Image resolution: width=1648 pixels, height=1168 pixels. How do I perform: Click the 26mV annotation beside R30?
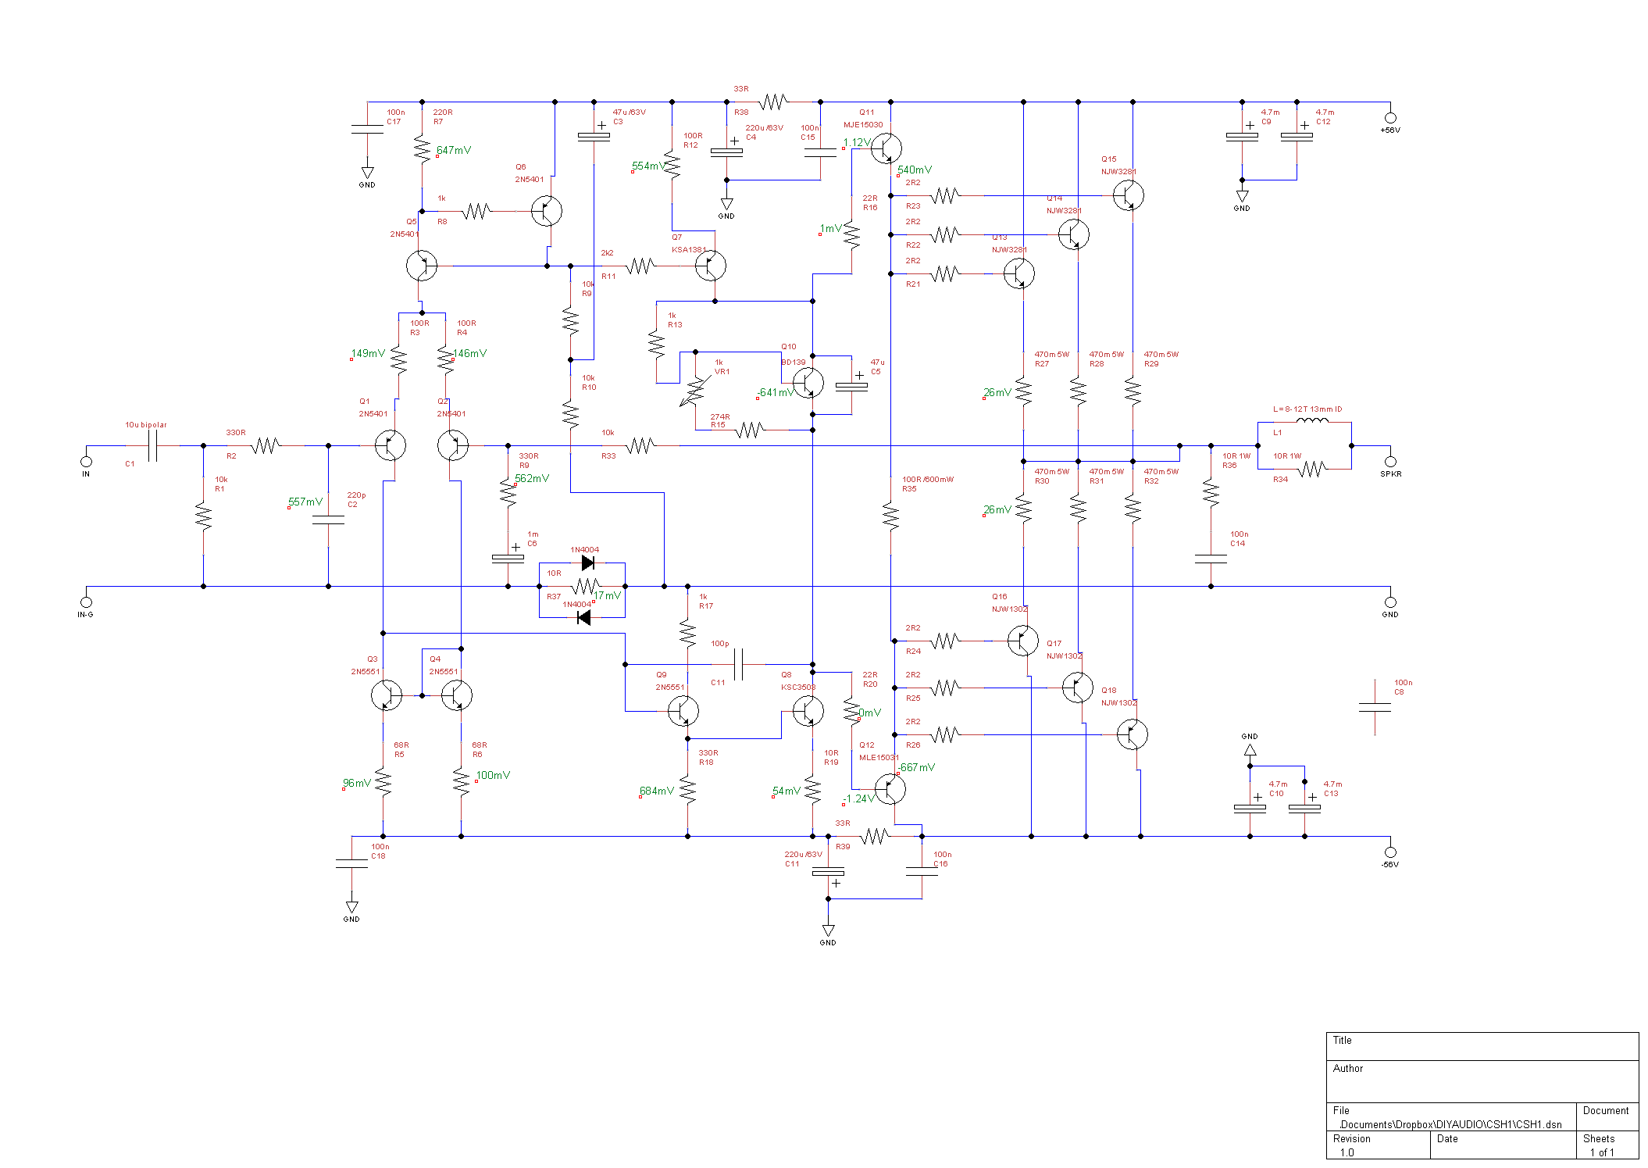(997, 509)
